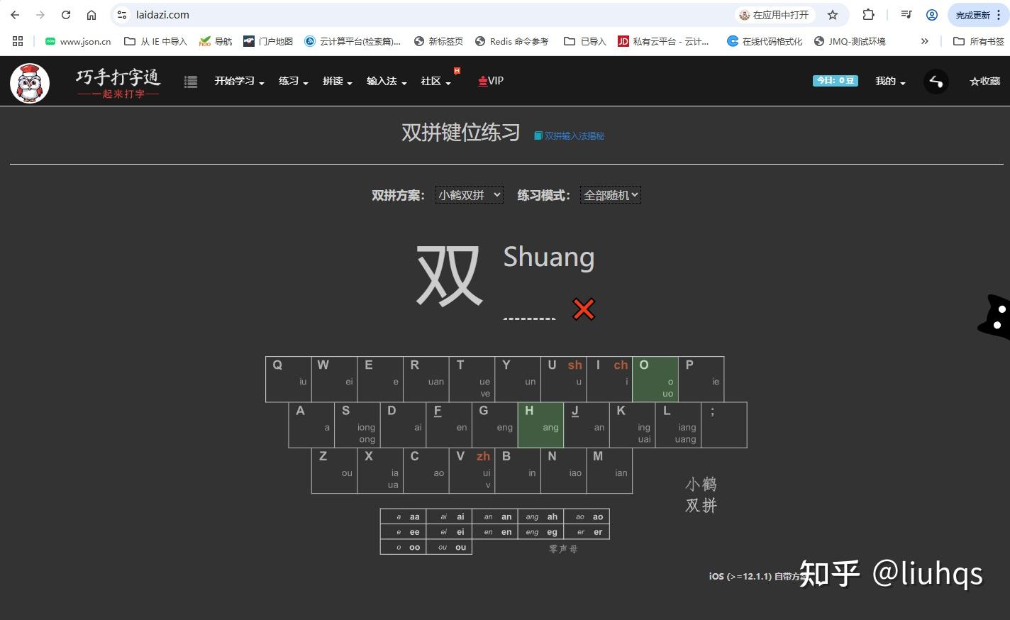Screen dimensions: 1010x620
Task: Open the www.json.cn bookmark
Action: click(78, 41)
